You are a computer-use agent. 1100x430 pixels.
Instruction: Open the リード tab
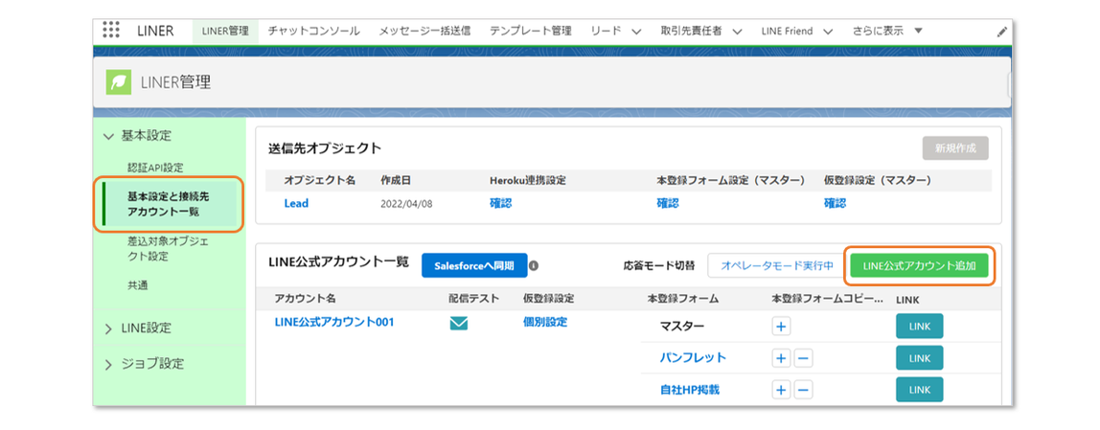606,31
